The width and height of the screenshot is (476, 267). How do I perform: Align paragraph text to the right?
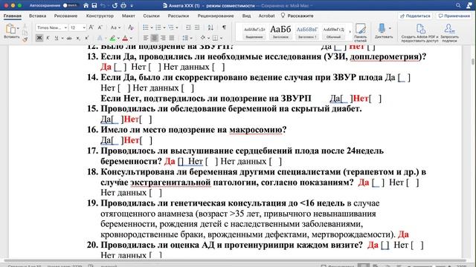pyautogui.click(x=163, y=38)
